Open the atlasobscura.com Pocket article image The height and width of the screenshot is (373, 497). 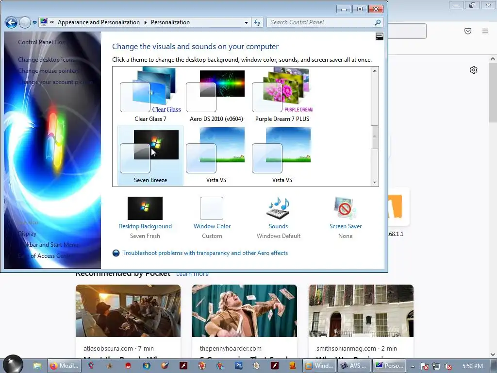(x=128, y=311)
